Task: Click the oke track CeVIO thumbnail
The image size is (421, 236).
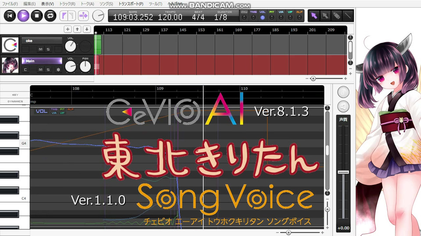Action: tap(10, 45)
